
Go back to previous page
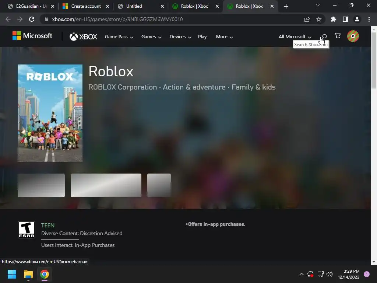[8, 19]
